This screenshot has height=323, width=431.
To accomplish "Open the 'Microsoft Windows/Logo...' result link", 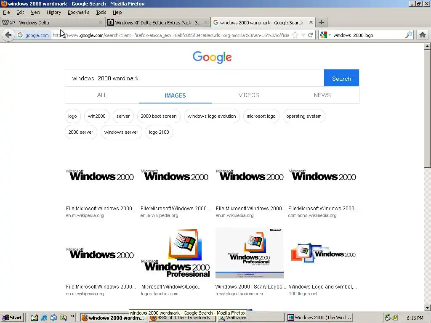I will (171, 287).
